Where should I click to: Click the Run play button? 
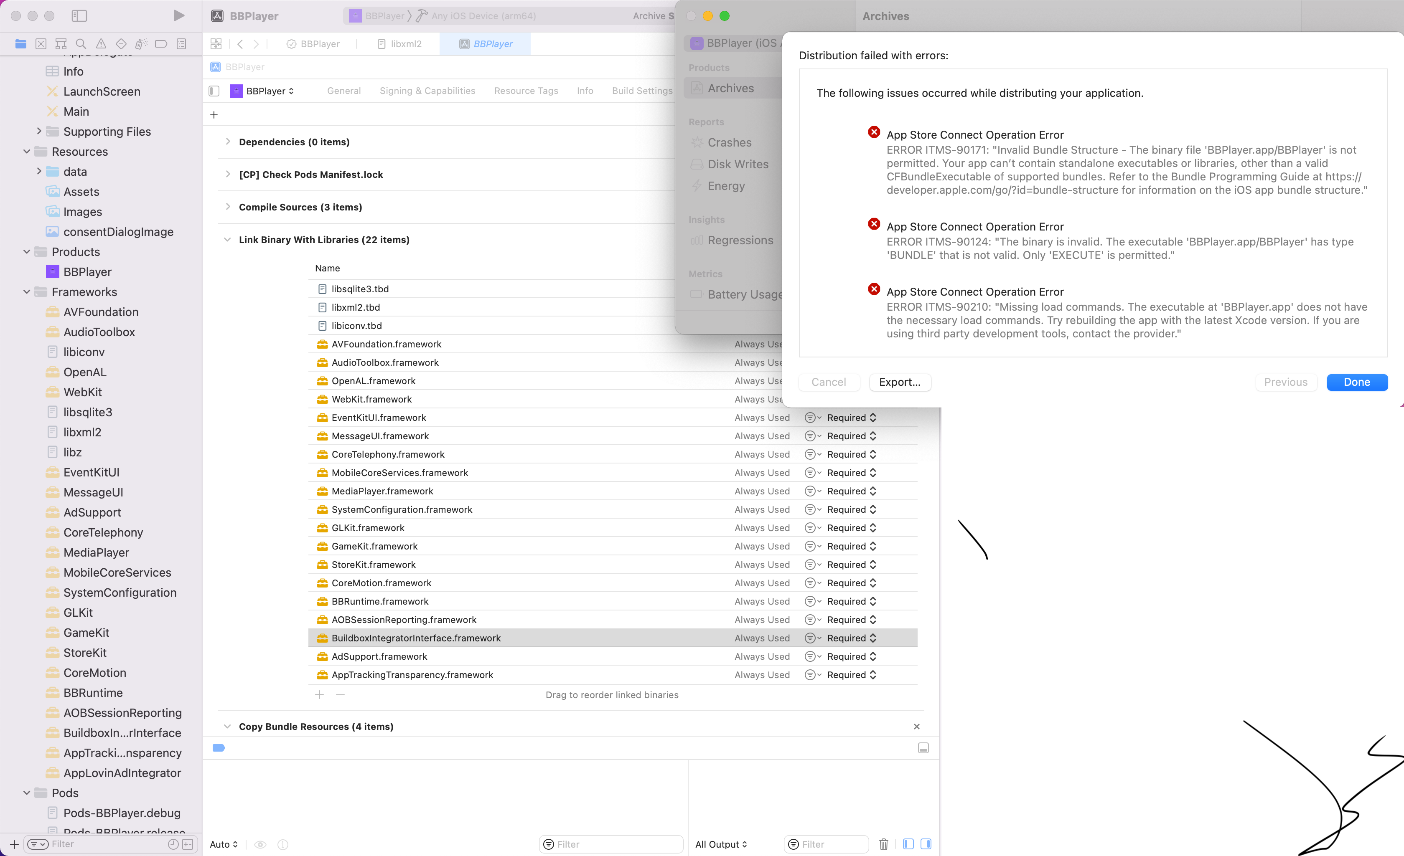[178, 15]
